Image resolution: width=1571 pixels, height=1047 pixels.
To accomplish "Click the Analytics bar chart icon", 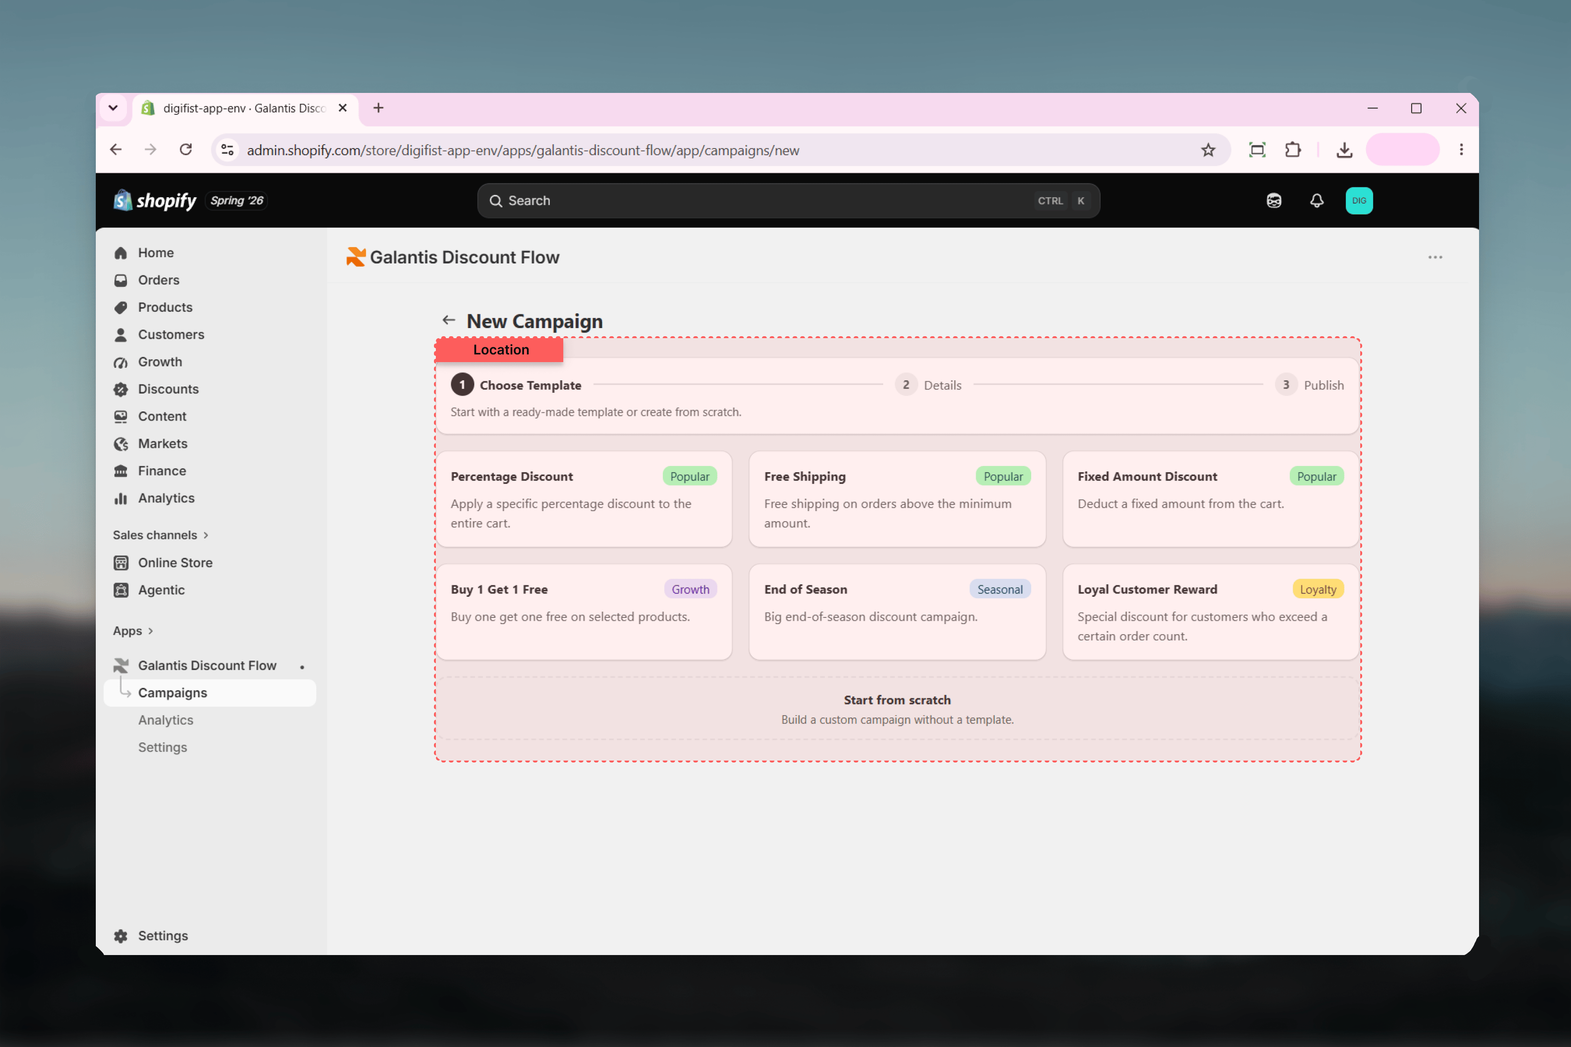I will coord(121,498).
